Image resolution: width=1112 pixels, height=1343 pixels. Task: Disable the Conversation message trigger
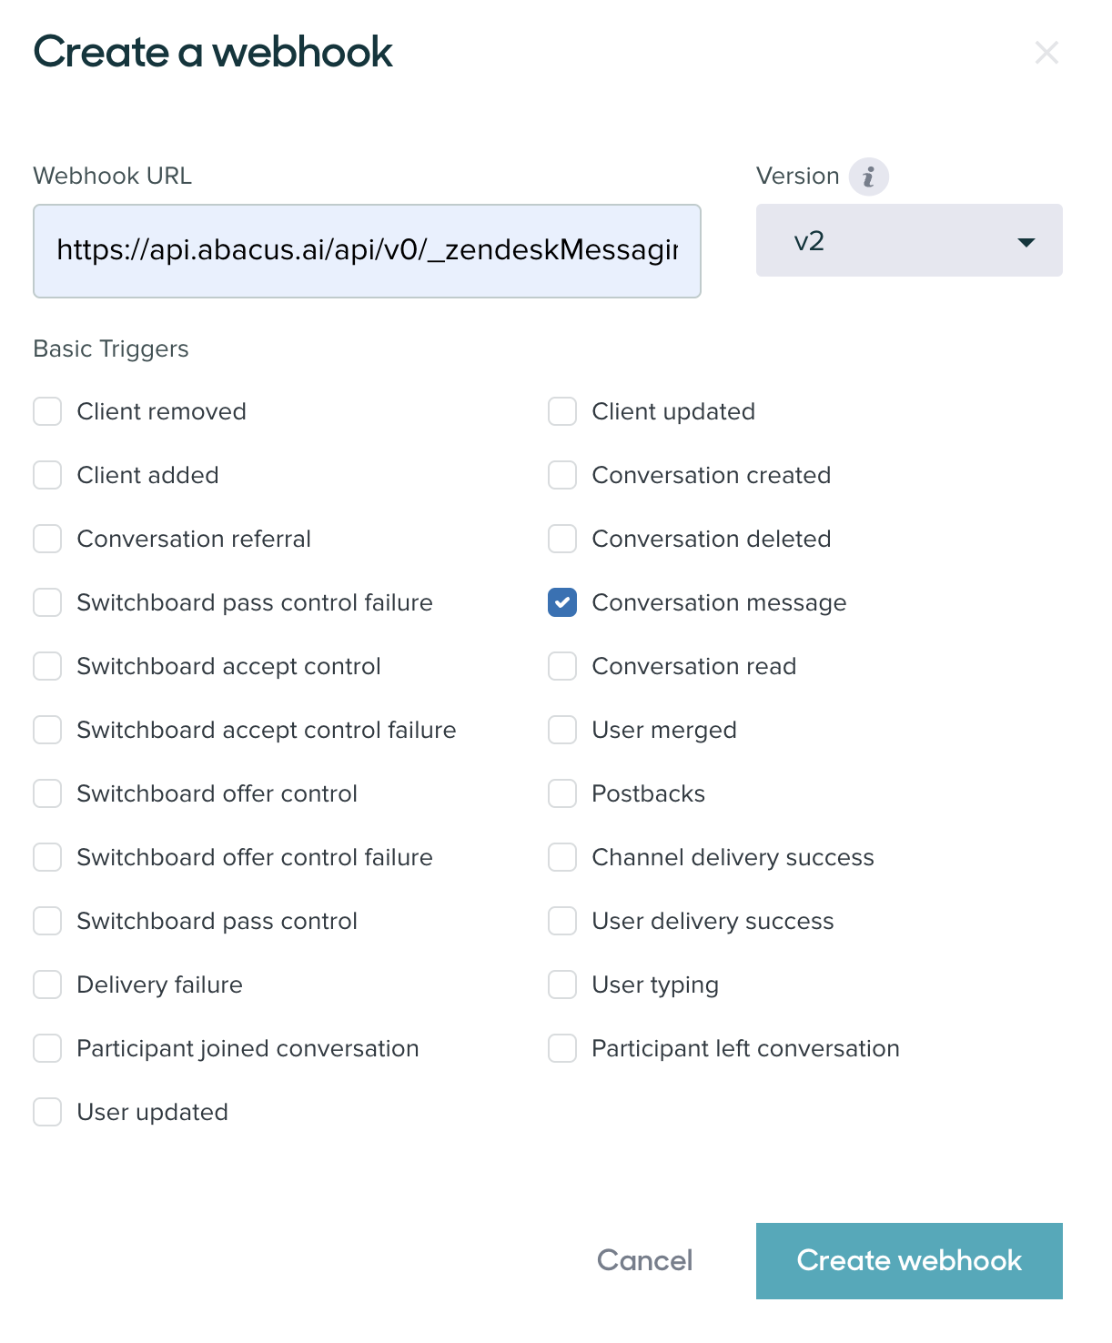(x=561, y=602)
